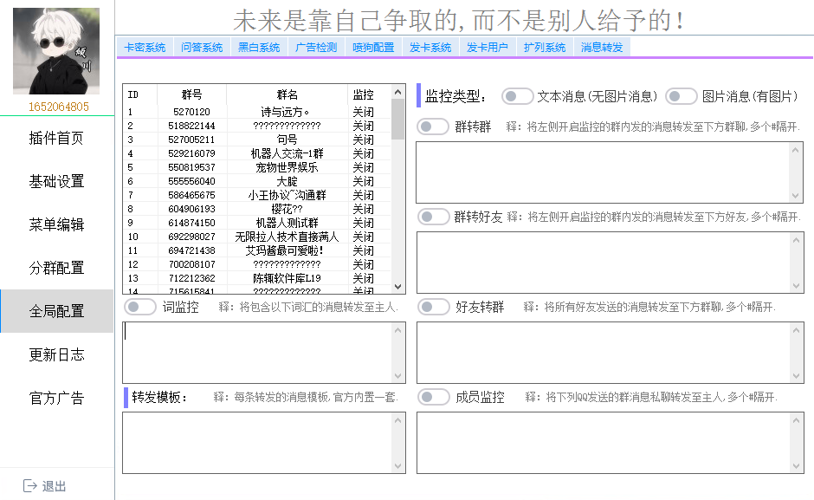Image resolution: width=814 pixels, height=500 pixels.
Task: Click the profile avatar image
Action: [56, 51]
